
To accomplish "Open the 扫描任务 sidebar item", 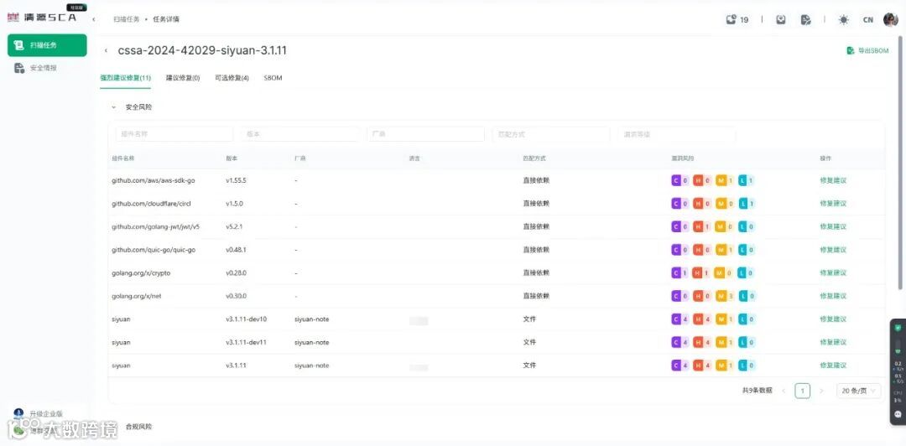I will coord(47,45).
